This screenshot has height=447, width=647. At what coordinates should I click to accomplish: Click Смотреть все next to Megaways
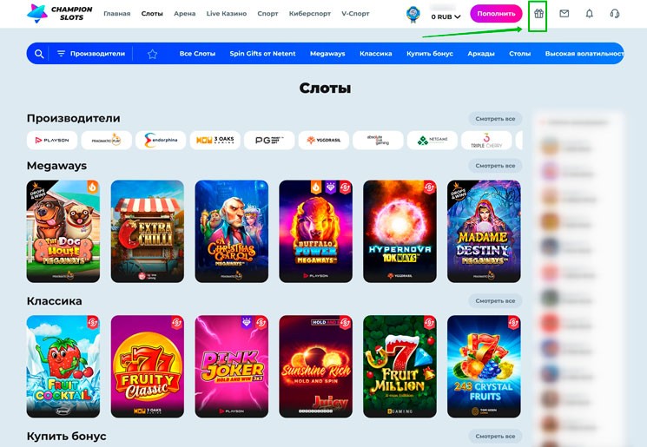click(x=495, y=166)
